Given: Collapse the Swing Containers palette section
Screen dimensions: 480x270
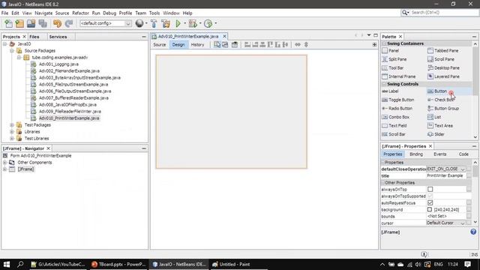Looking at the screenshot, I should [384, 43].
